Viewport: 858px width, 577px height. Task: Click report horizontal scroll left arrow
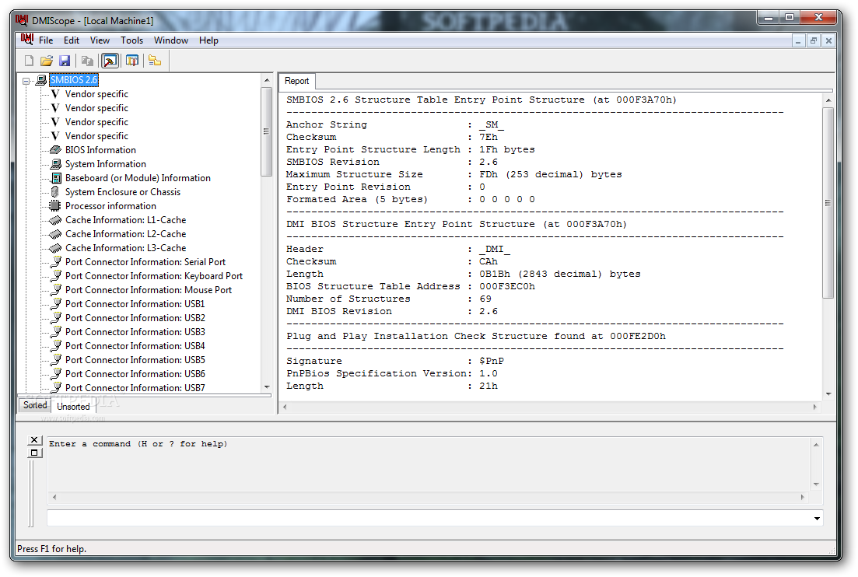click(x=285, y=407)
